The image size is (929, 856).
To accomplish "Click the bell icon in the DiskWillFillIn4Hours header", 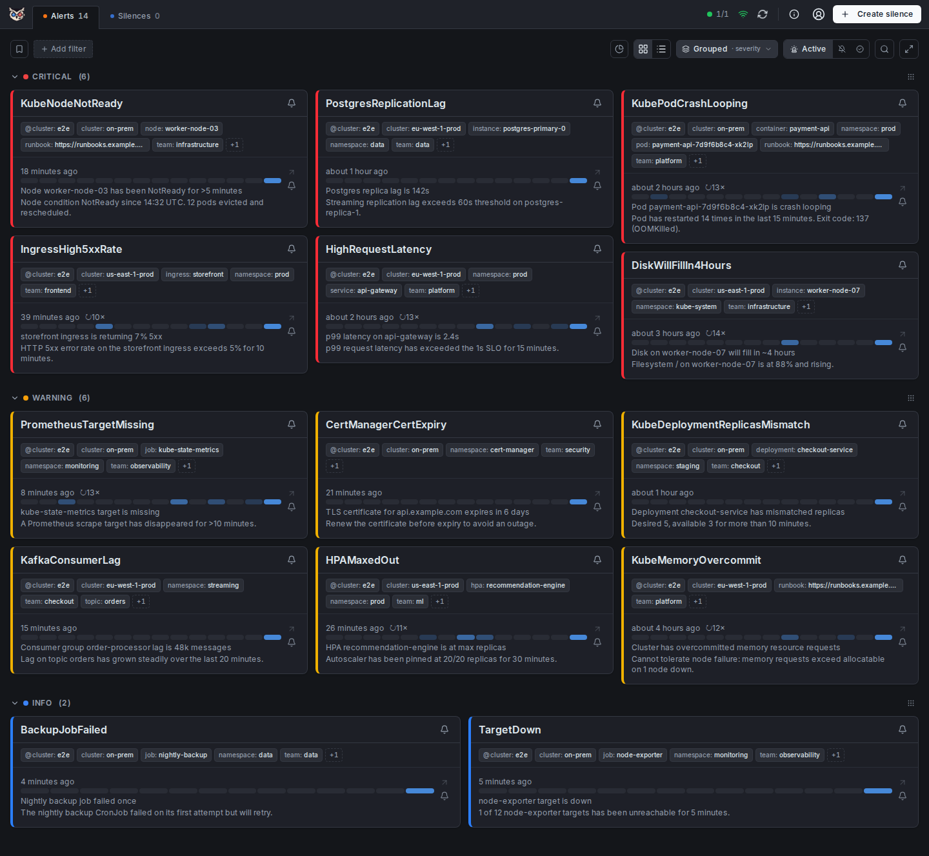I will tap(903, 265).
